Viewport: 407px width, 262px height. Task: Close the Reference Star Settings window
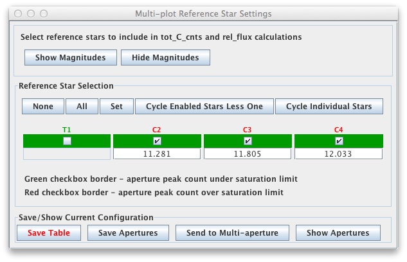pos(17,13)
